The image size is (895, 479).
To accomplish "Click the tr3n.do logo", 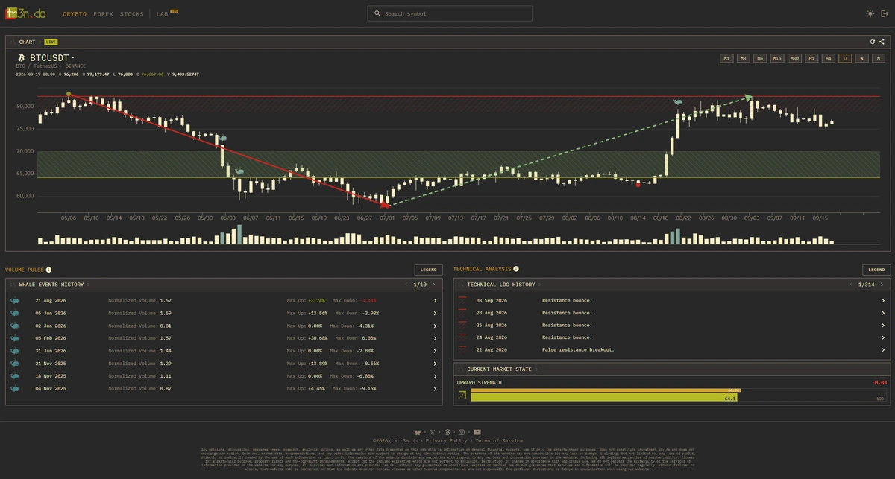I will coord(25,13).
